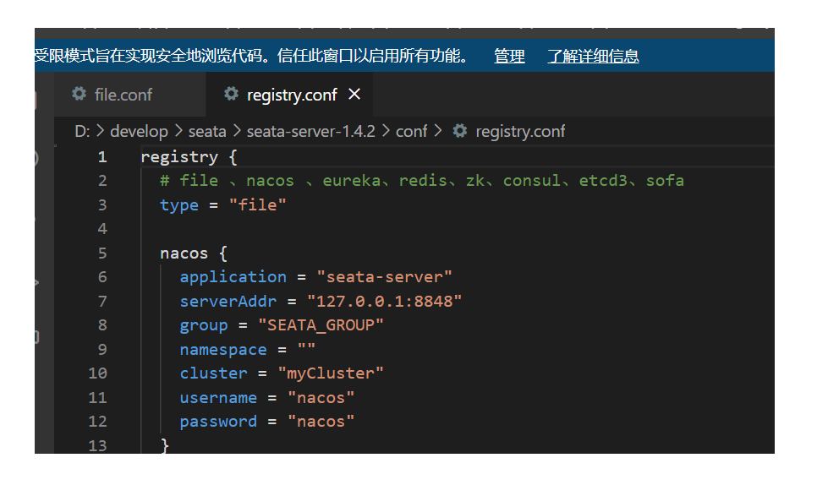Click 管理 link in restricted mode banner
The width and height of the screenshot is (828, 485).
[509, 56]
